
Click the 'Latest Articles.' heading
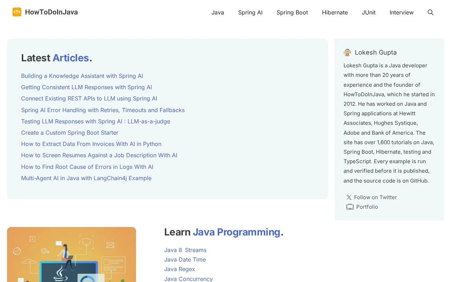coord(57,58)
